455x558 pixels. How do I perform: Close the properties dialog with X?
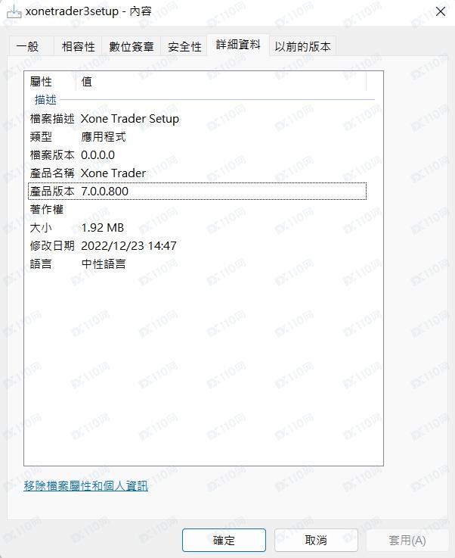point(441,12)
